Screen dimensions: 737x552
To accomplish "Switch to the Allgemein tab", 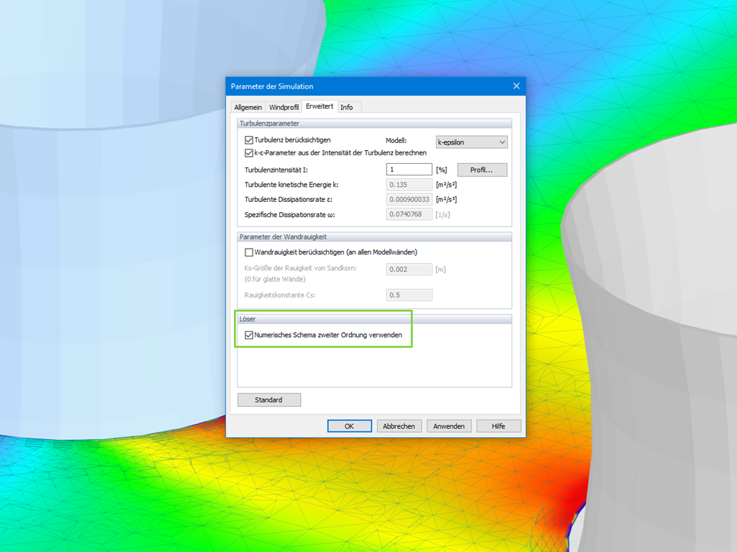I will 248,106.
